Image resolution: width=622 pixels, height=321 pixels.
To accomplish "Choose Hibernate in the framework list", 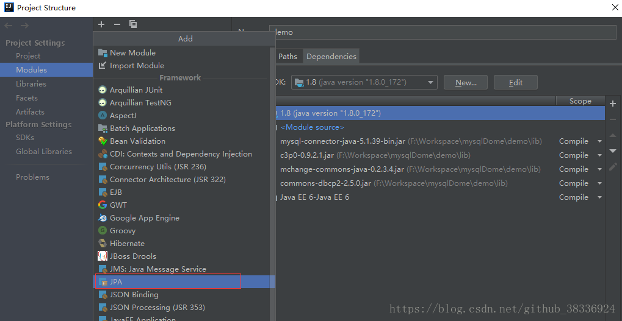I will click(x=181, y=244).
